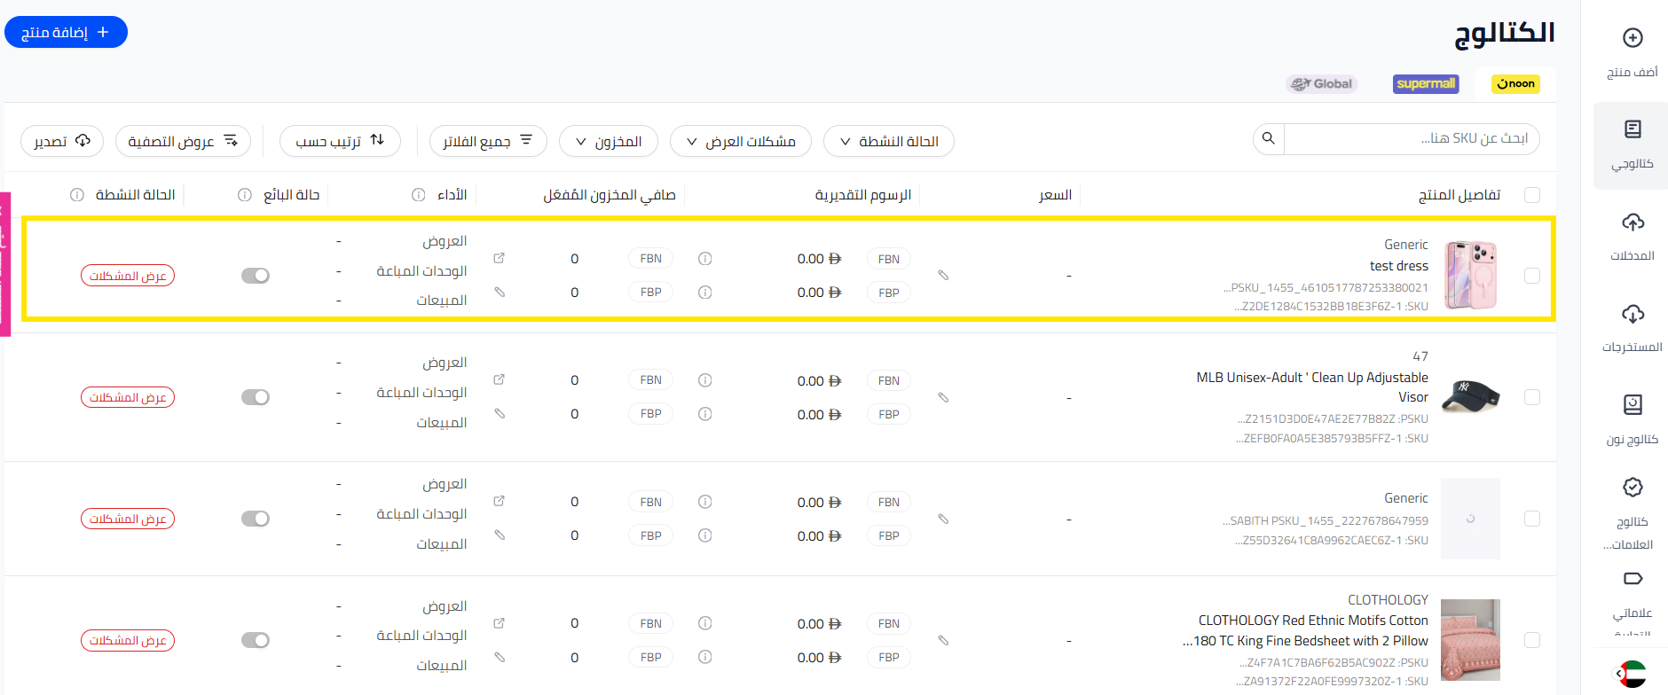1668x695 pixels.
Task: Open the Add Product sidebar icon
Action: tap(1632, 38)
